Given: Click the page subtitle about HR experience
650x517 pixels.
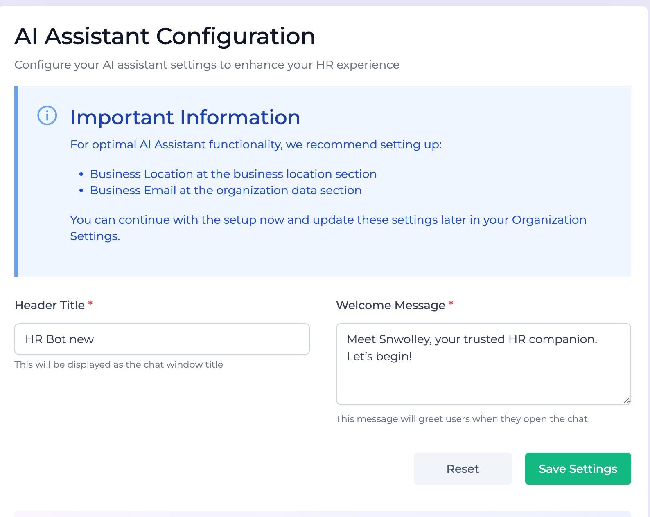Looking at the screenshot, I should [x=207, y=65].
